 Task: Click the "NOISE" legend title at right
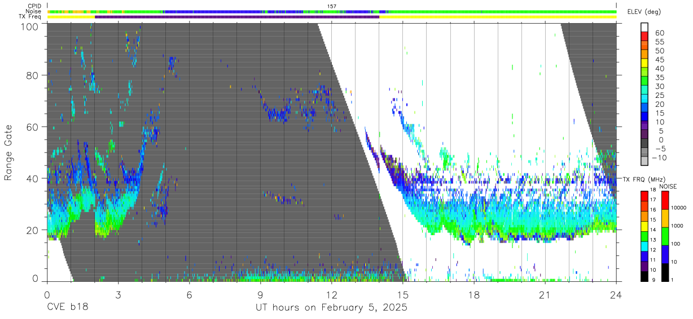[x=668, y=186]
